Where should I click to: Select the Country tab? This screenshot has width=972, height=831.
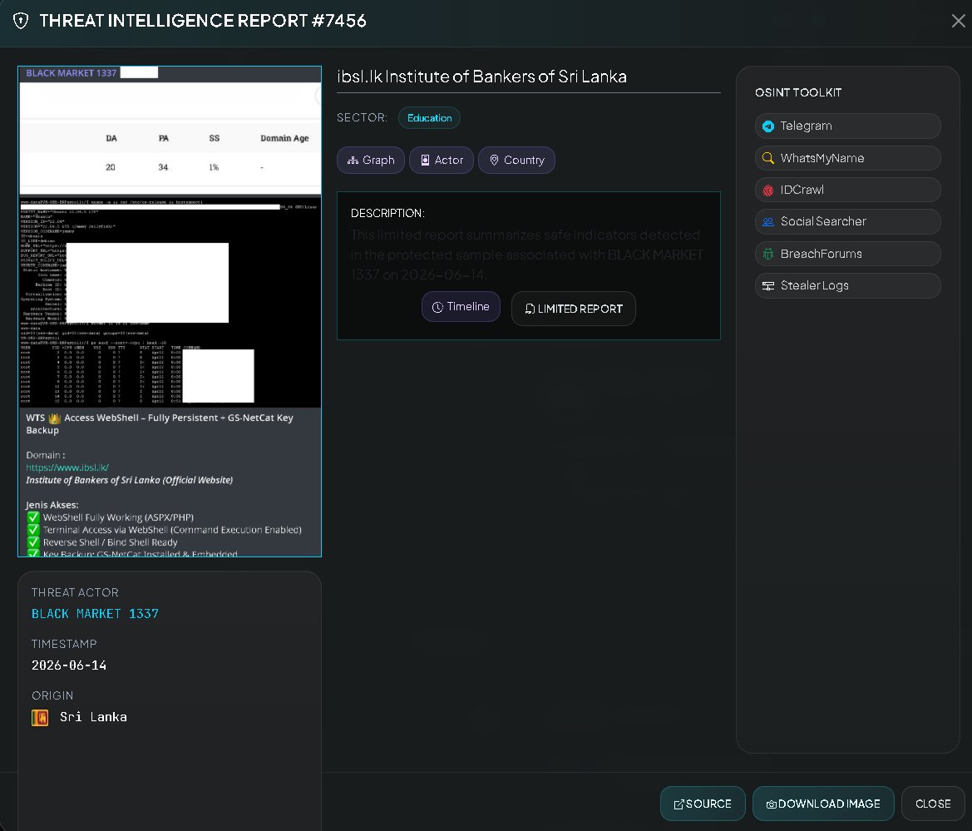point(516,160)
